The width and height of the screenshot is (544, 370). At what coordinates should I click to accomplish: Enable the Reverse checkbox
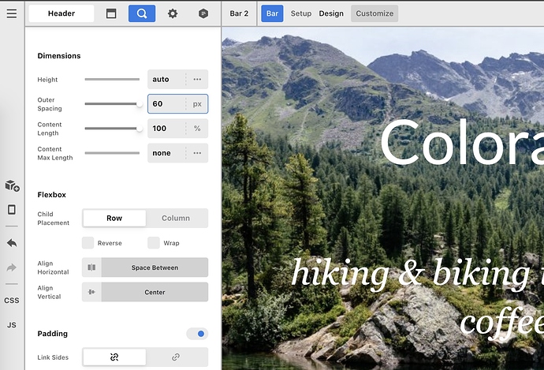88,243
